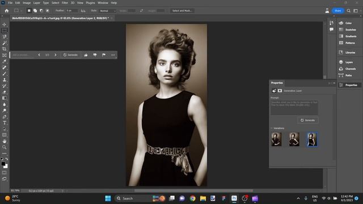Image resolution: width=363 pixels, height=204 pixels.
Task: Open the Image menu
Action: pyautogui.click(x=27, y=3)
